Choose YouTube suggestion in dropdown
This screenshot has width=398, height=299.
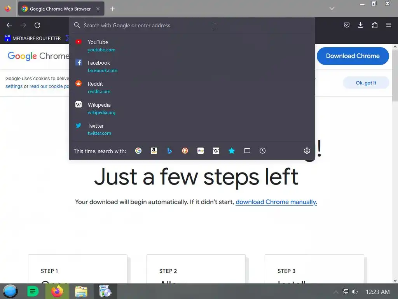pyautogui.click(x=192, y=46)
